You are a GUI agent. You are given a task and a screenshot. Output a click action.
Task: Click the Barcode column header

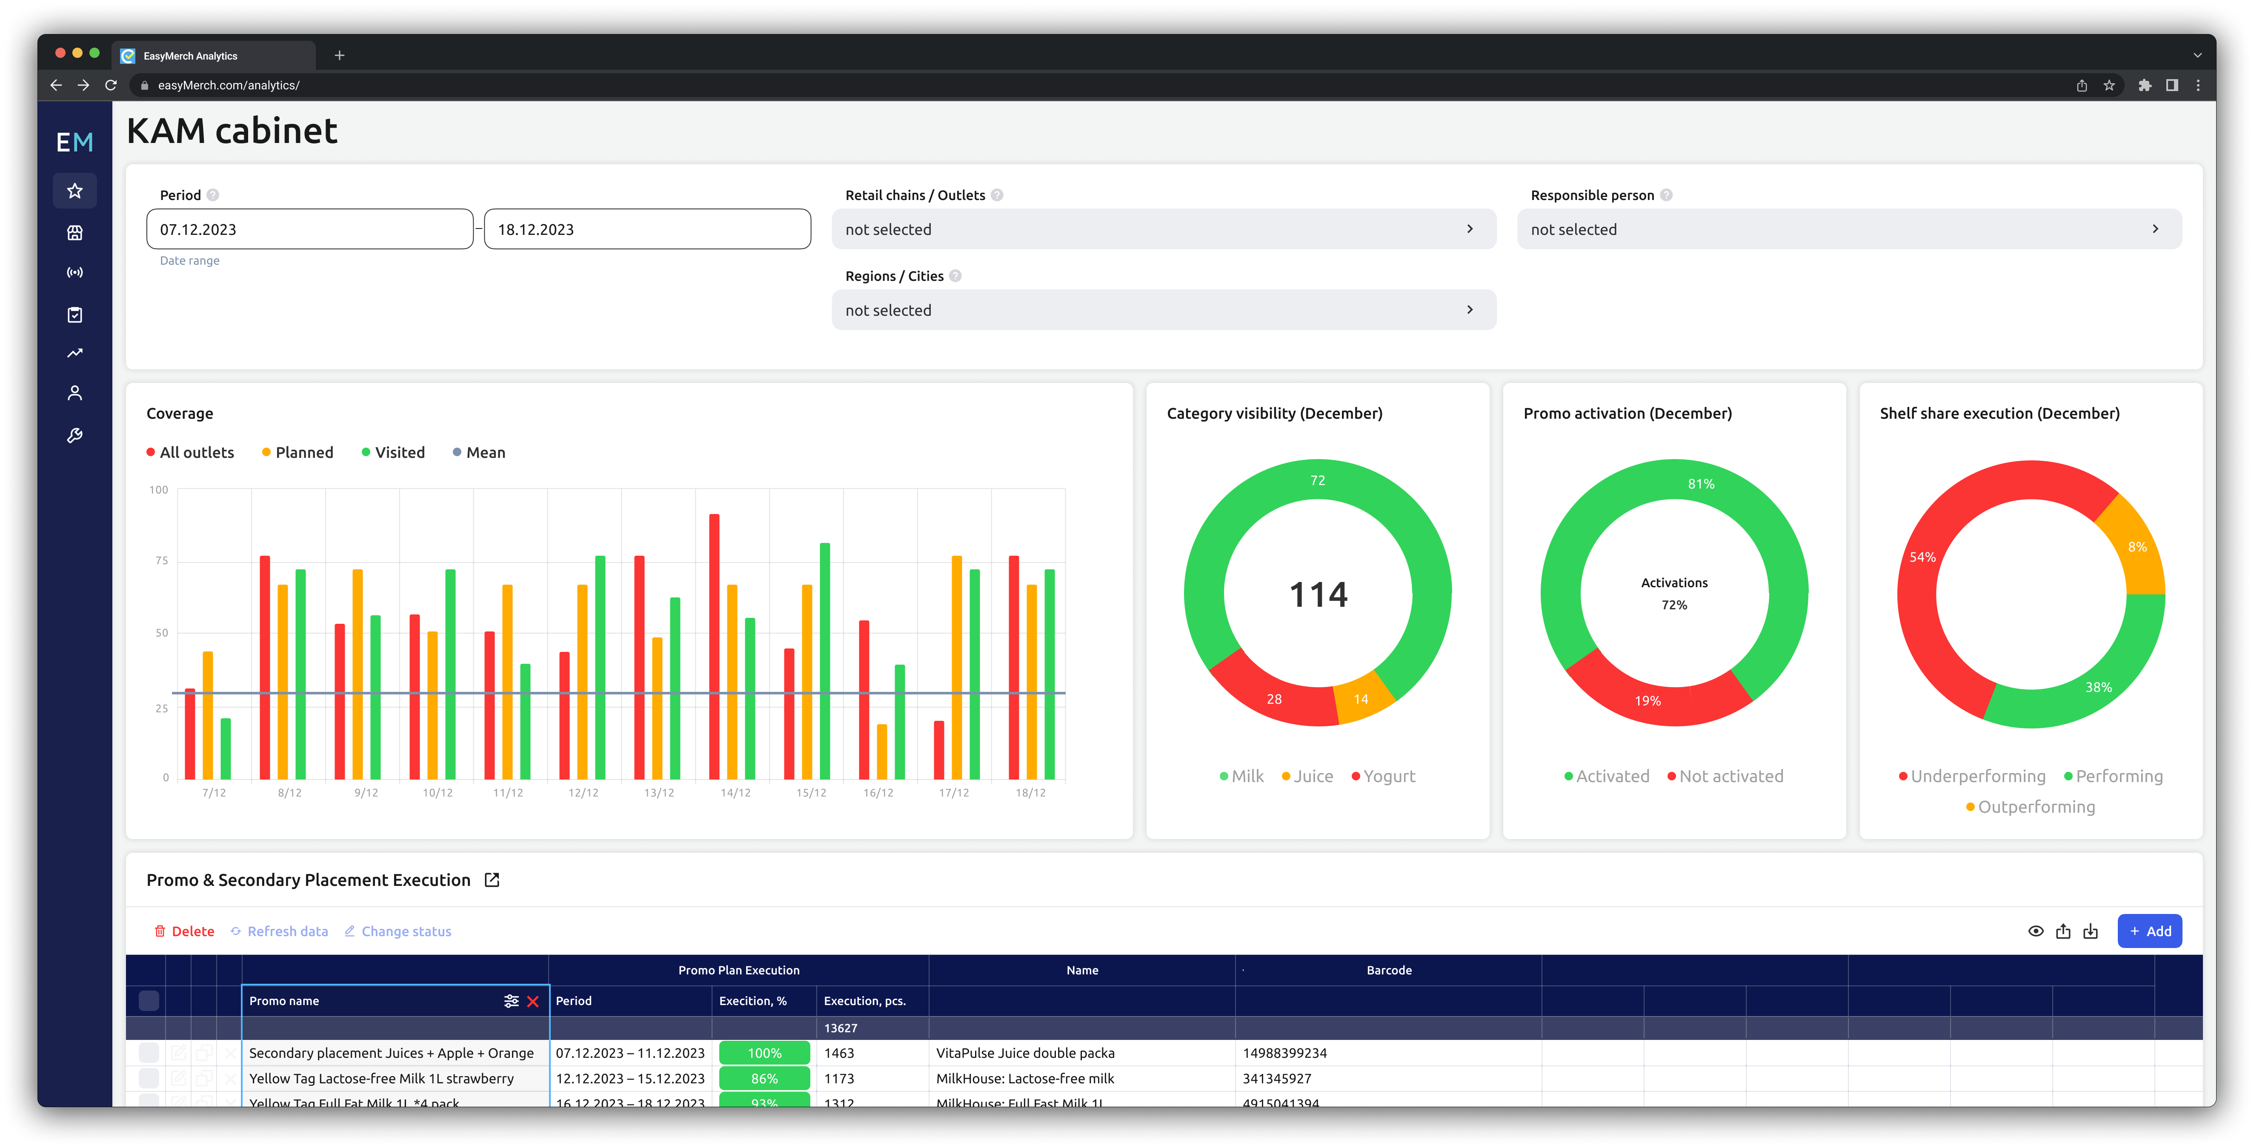[1389, 971]
